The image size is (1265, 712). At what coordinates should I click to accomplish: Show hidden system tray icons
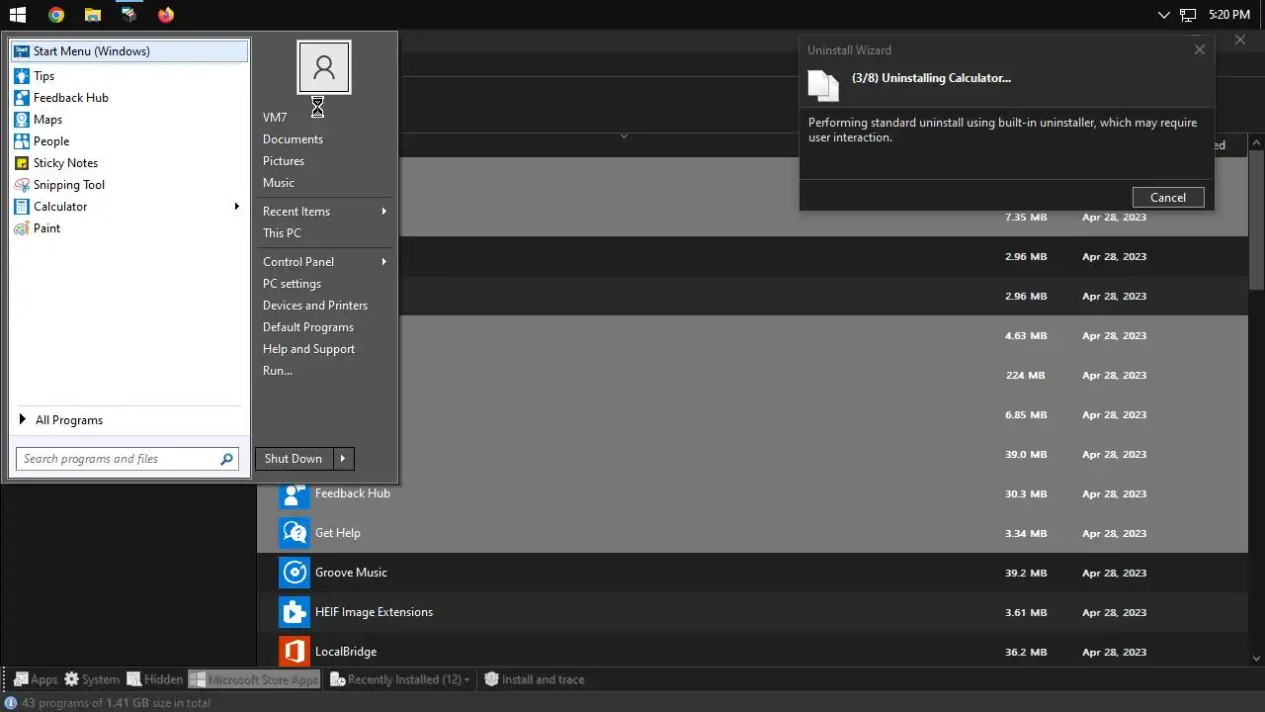(x=1164, y=15)
